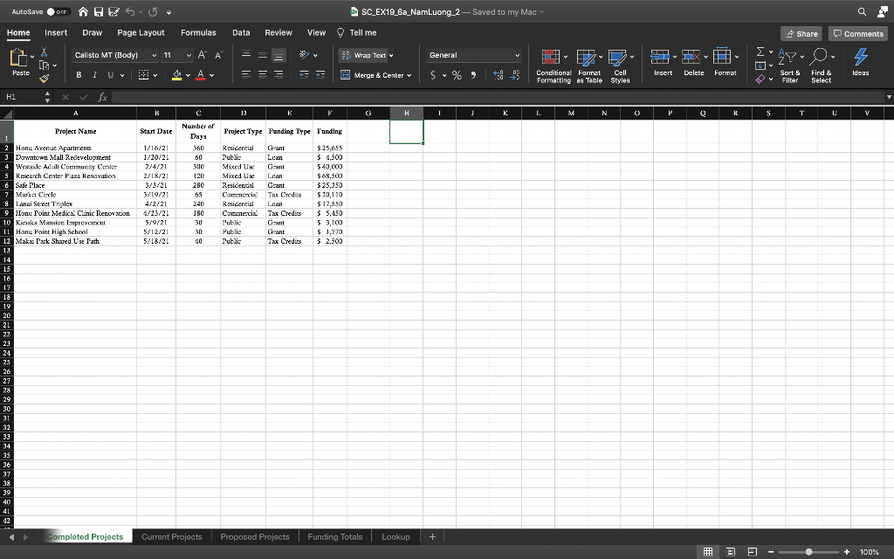The width and height of the screenshot is (894, 559).
Task: Expand the Merge & Center dropdown arrow
Action: pyautogui.click(x=409, y=75)
